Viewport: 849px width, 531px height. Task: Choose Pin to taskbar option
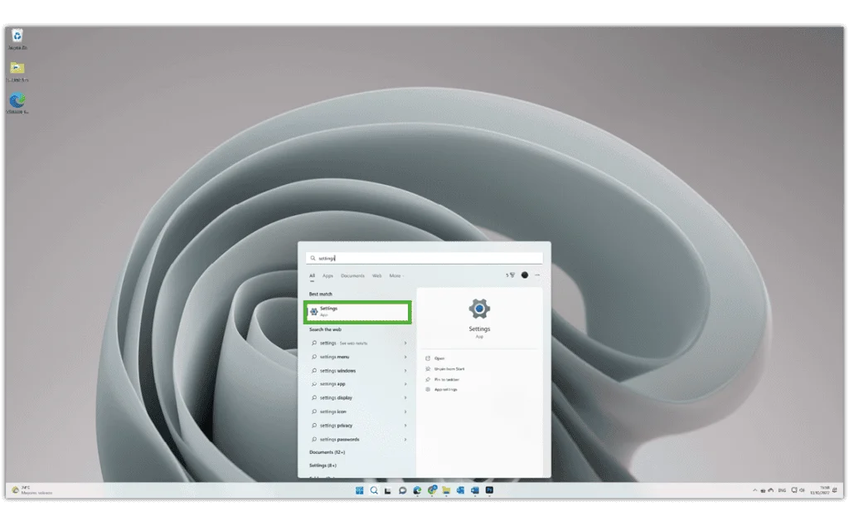tap(442, 379)
